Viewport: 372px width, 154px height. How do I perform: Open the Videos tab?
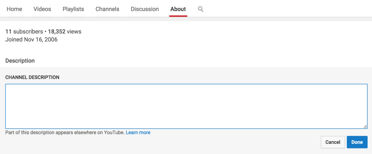42,9
